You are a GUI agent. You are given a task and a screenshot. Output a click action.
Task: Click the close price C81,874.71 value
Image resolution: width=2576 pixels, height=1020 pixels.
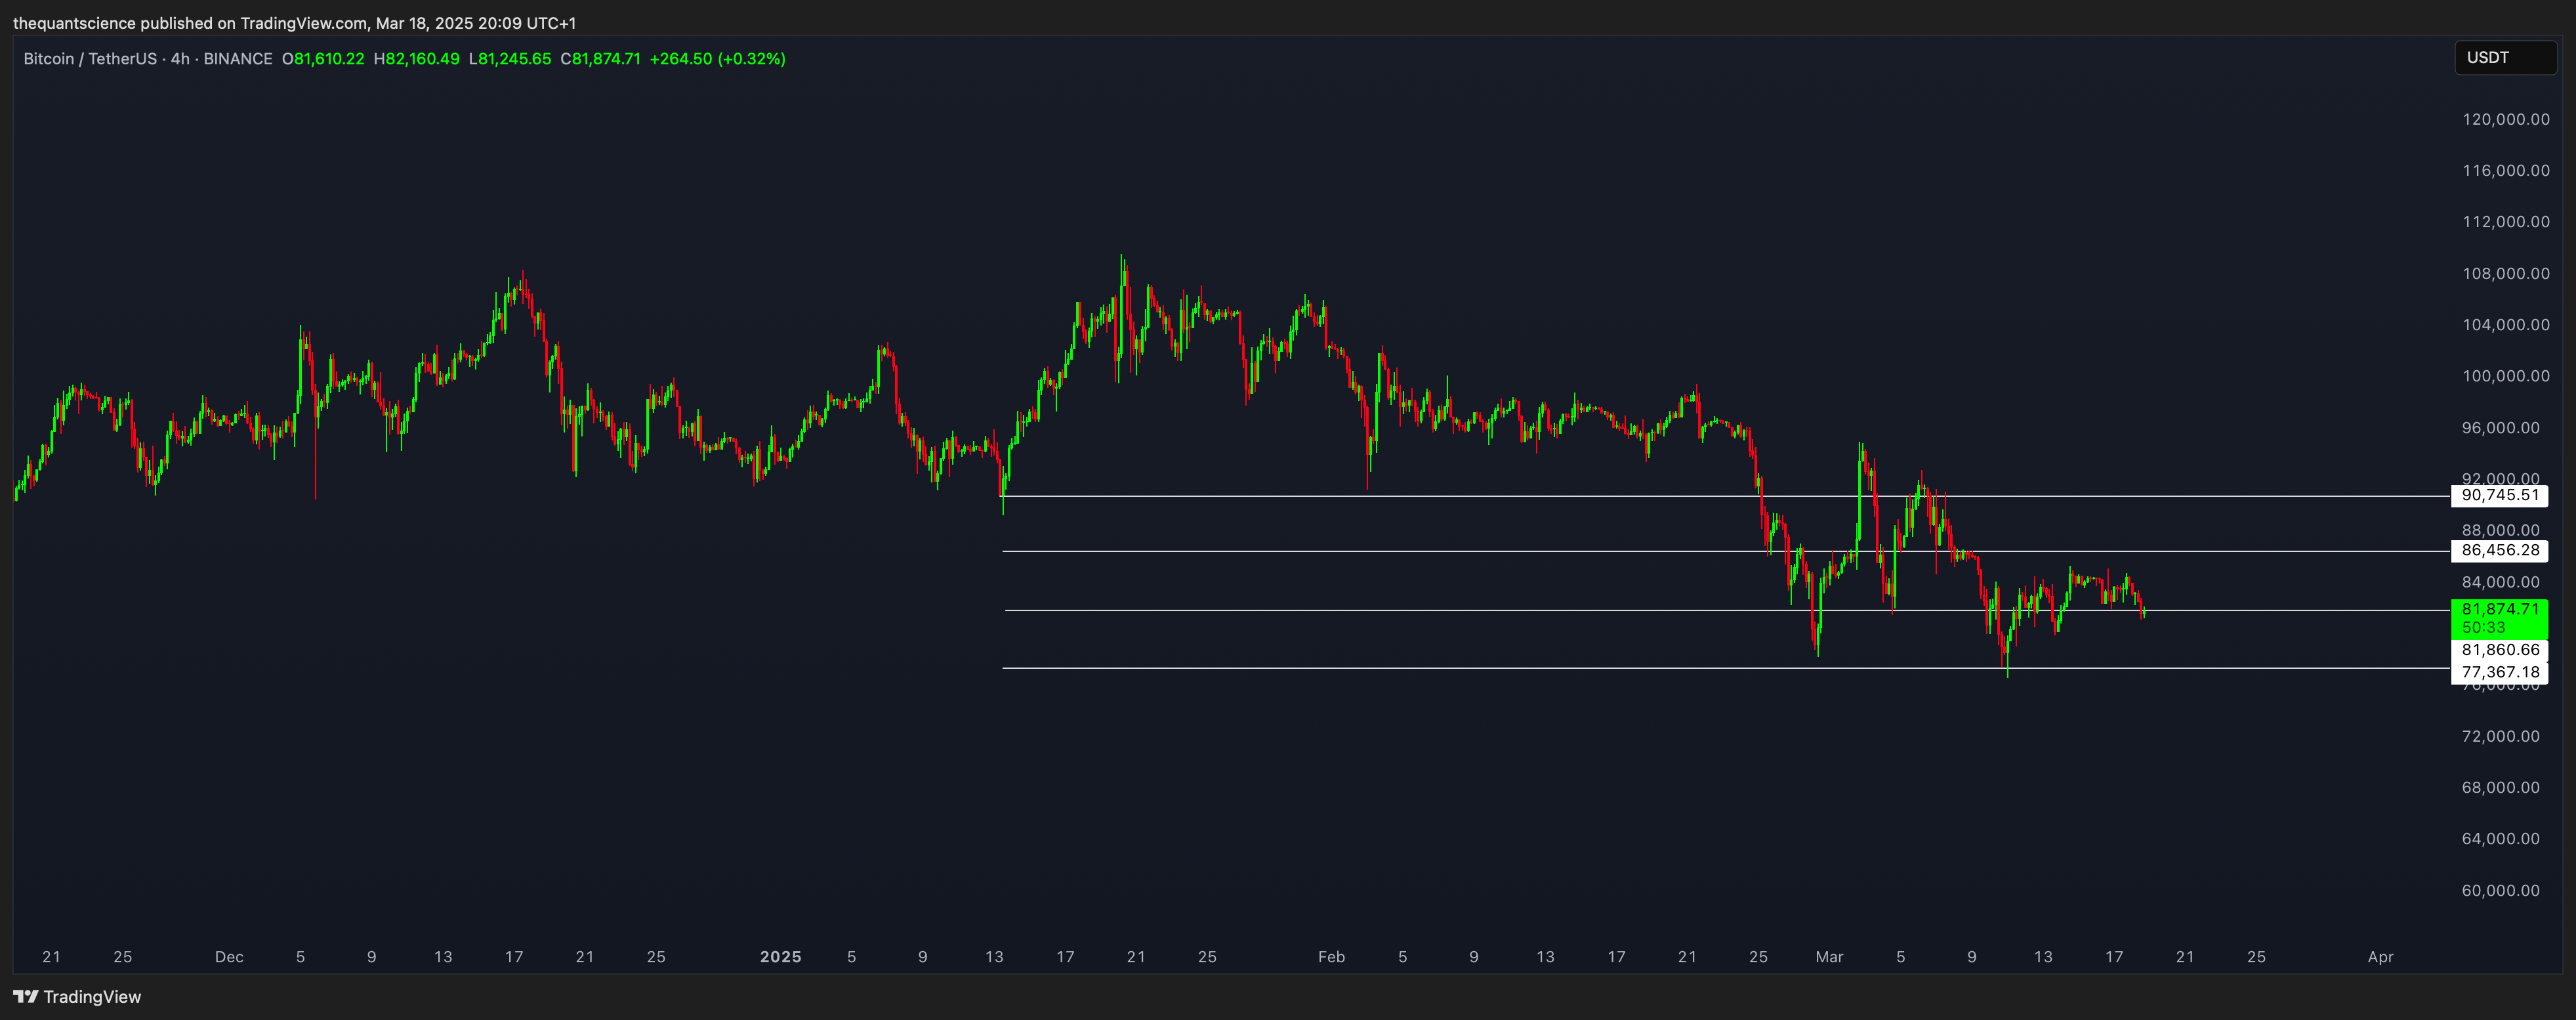click(x=601, y=59)
